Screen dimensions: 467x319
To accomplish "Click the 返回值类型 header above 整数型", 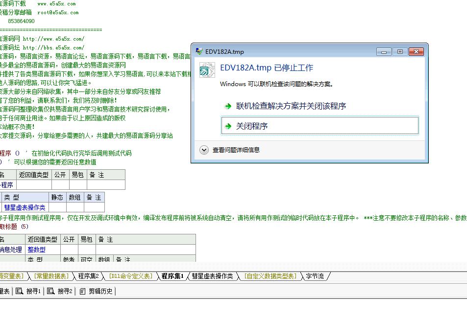I will 43,239.
